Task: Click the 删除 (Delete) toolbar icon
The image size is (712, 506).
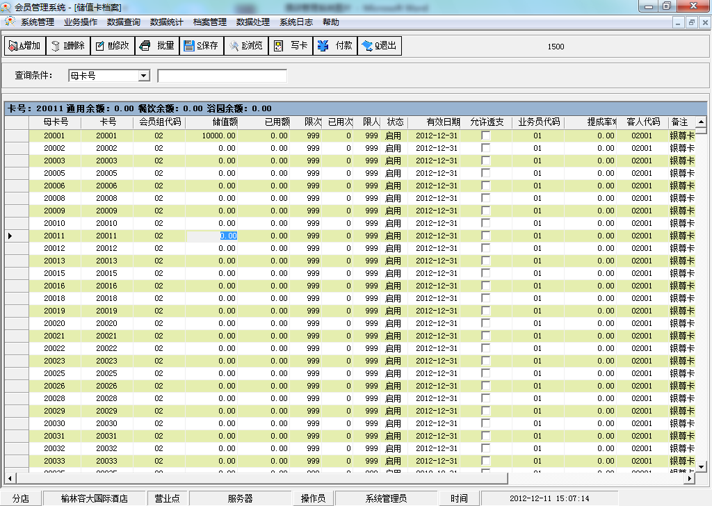Action: pyautogui.click(x=68, y=47)
